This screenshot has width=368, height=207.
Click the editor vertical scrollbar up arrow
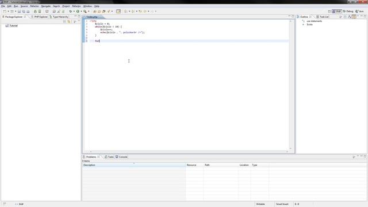point(290,21)
